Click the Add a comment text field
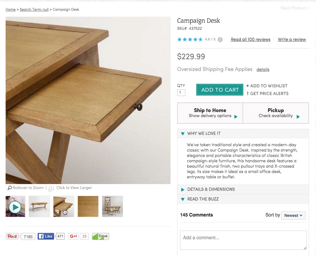 [x=243, y=240]
